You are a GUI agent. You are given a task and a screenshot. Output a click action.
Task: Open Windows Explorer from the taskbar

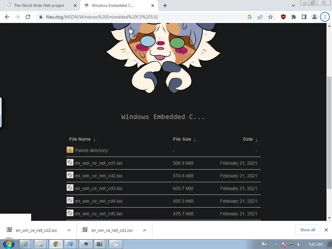[40, 244]
